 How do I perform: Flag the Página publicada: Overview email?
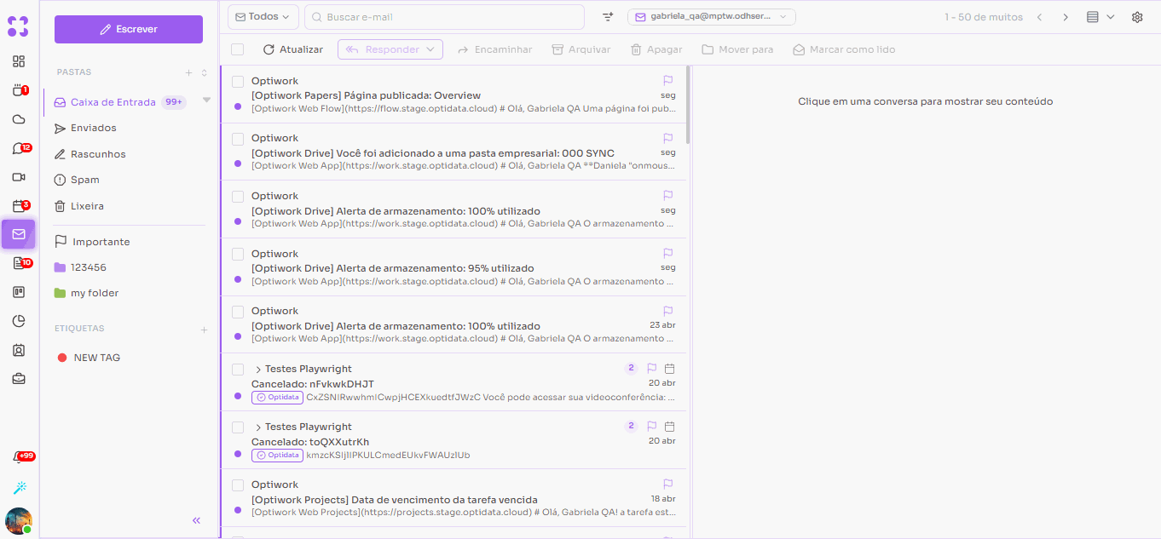pos(668,81)
